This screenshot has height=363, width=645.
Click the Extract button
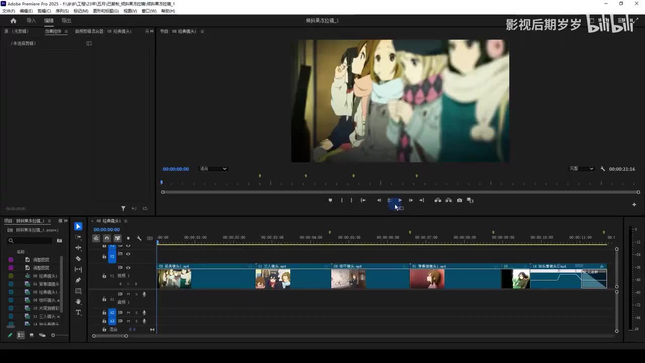point(448,200)
